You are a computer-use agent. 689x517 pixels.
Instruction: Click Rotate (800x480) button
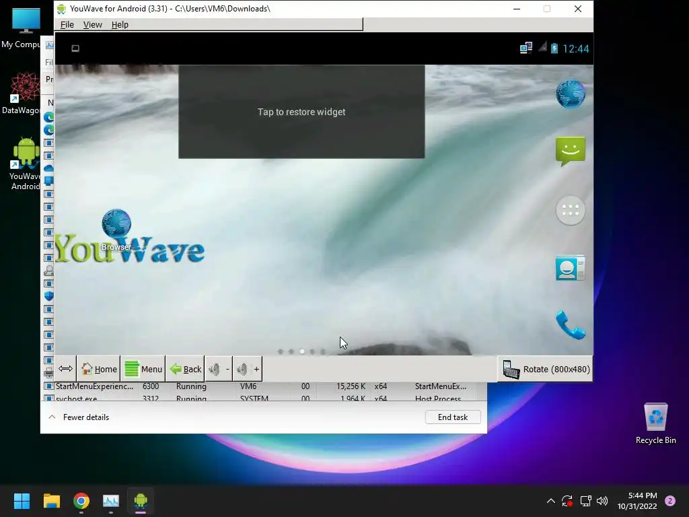click(x=545, y=370)
